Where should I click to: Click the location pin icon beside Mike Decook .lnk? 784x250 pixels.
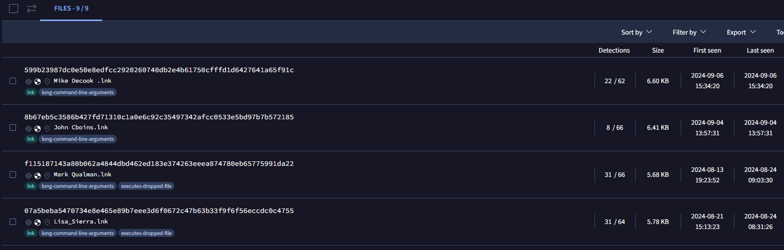pos(47,81)
